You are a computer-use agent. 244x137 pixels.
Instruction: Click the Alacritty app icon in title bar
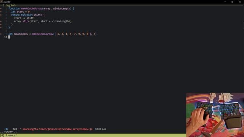tap(2, 2)
